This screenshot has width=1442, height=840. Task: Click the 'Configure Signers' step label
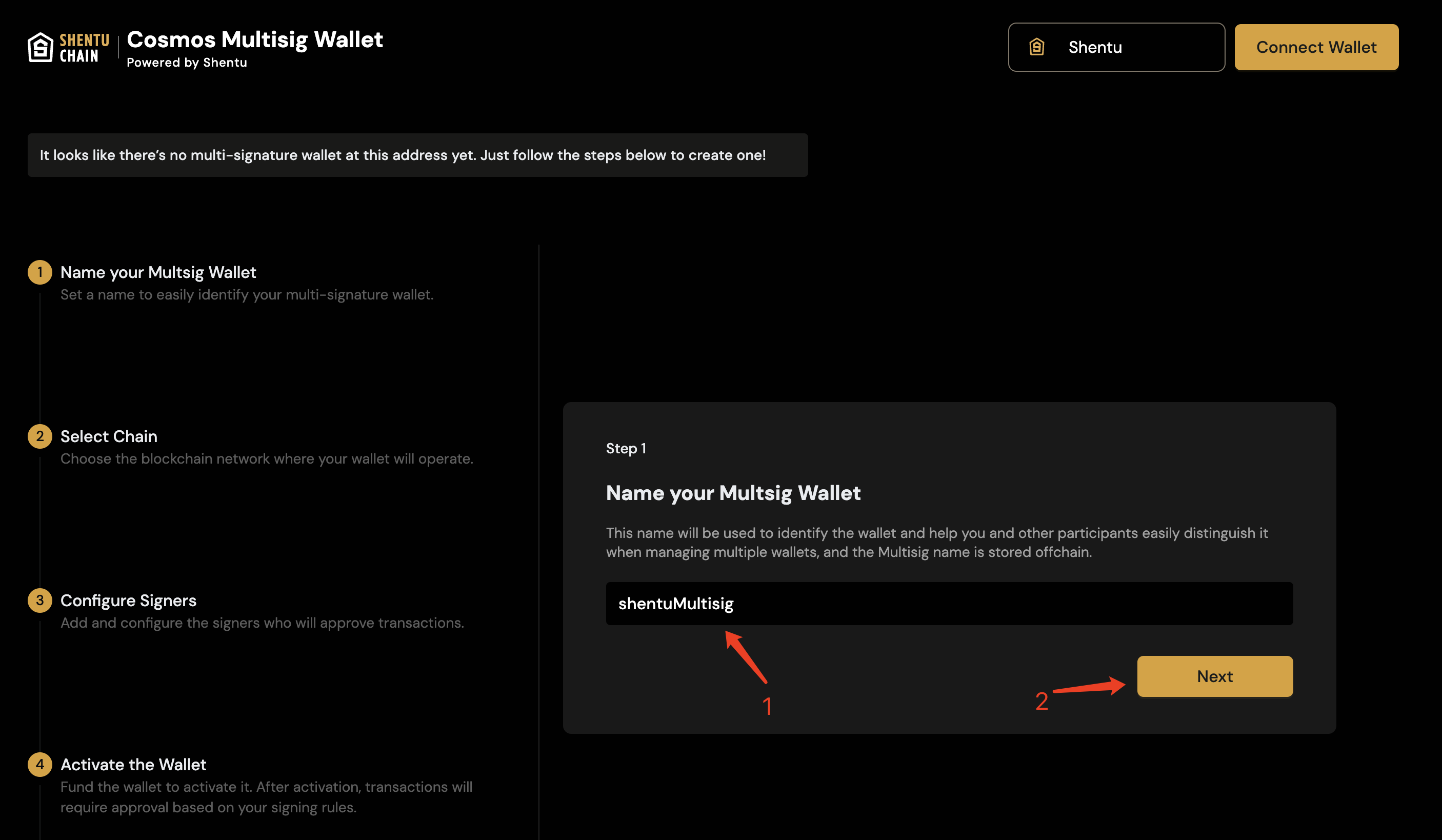pyautogui.click(x=128, y=601)
